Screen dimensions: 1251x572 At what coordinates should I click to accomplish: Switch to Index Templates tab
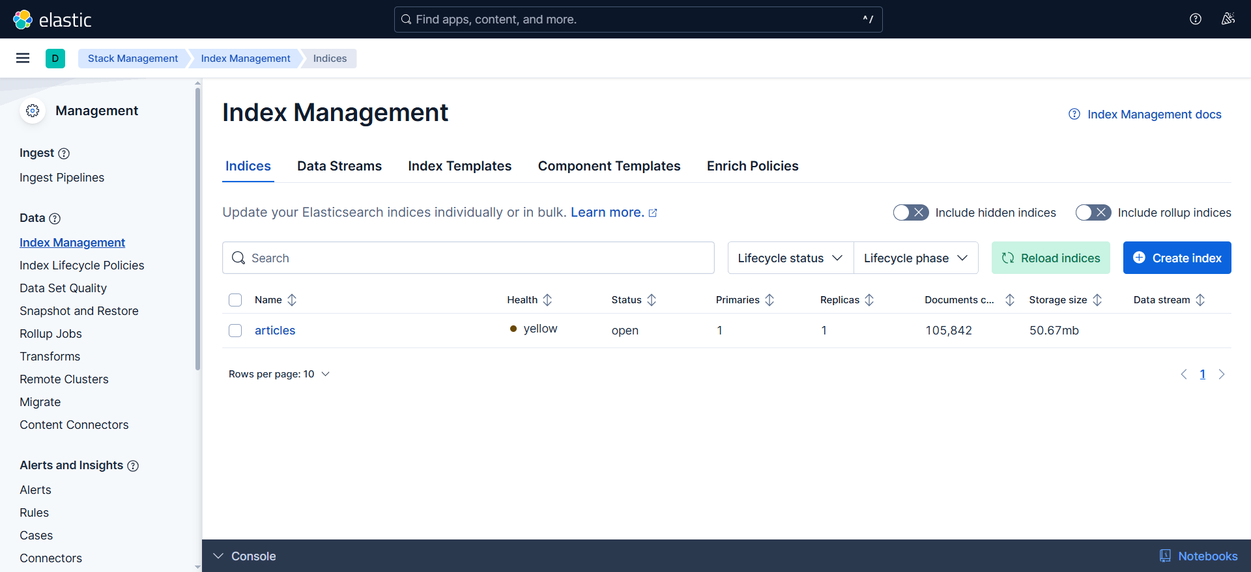pos(460,166)
